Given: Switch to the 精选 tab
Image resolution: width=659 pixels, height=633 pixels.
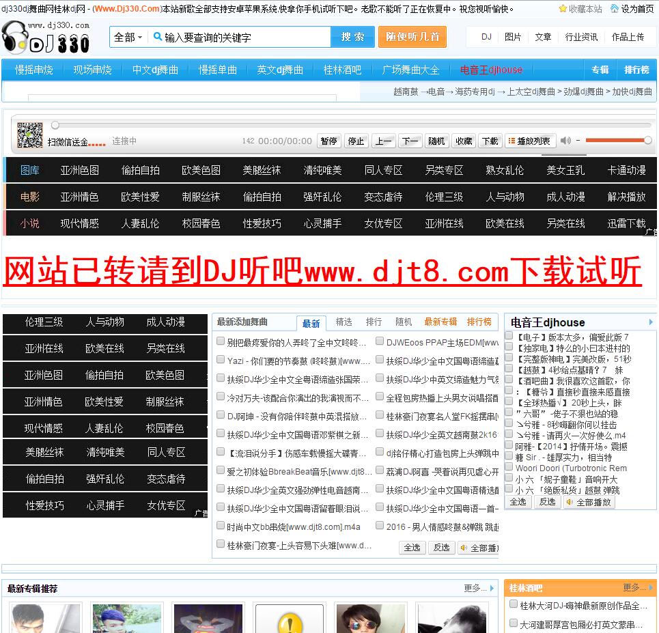Looking at the screenshot, I should pos(343,322).
